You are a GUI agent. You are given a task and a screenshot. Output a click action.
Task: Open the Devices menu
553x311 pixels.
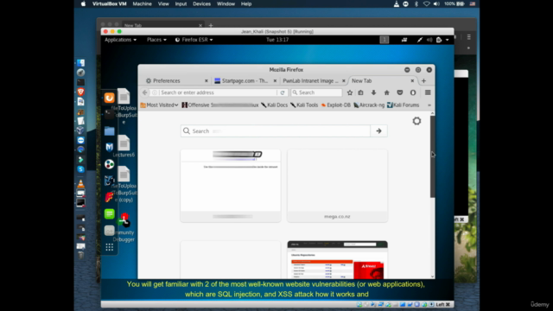(x=201, y=3)
